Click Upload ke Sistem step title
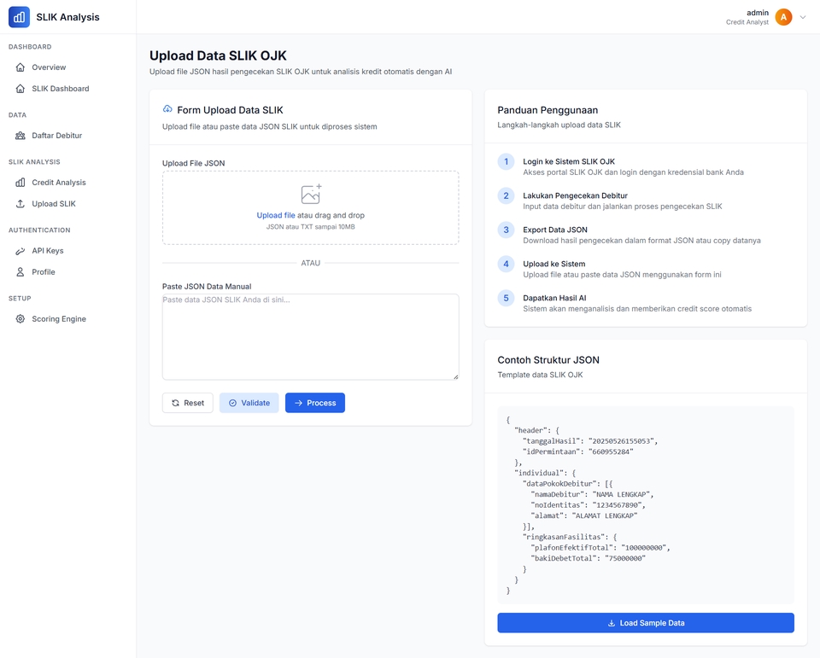820x658 pixels. 554,265
